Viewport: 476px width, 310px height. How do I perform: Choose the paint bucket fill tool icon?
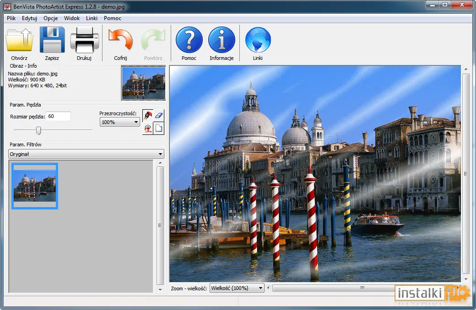pos(148,128)
